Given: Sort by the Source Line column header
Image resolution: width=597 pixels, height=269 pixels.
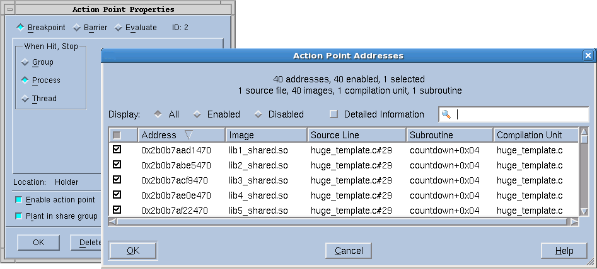Looking at the screenshot, I should coord(356,135).
